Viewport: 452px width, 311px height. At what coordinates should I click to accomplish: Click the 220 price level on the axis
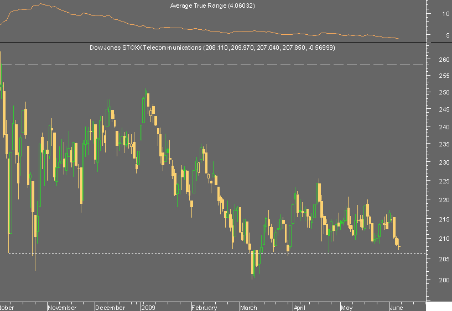tap(444, 200)
